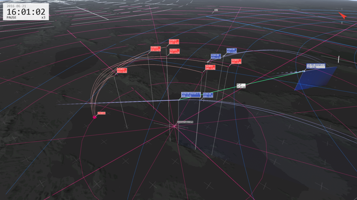
Task: Click SA5B55 label reading 637 ↓ 3,86
Action: click(236, 62)
